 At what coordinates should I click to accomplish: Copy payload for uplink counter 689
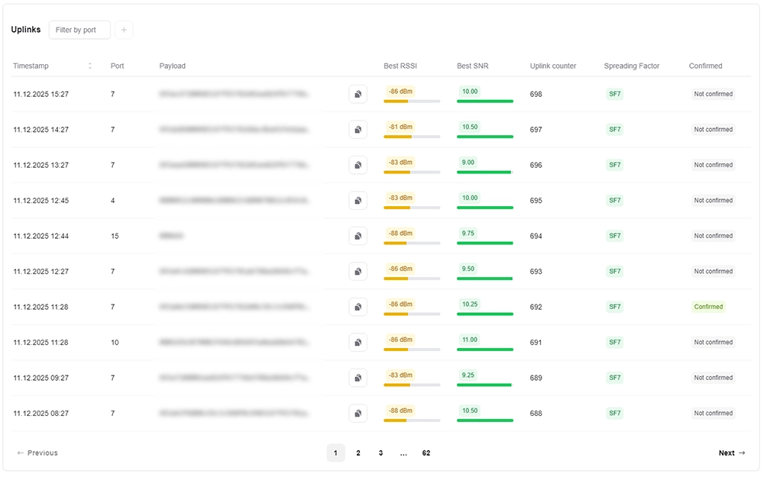358,378
